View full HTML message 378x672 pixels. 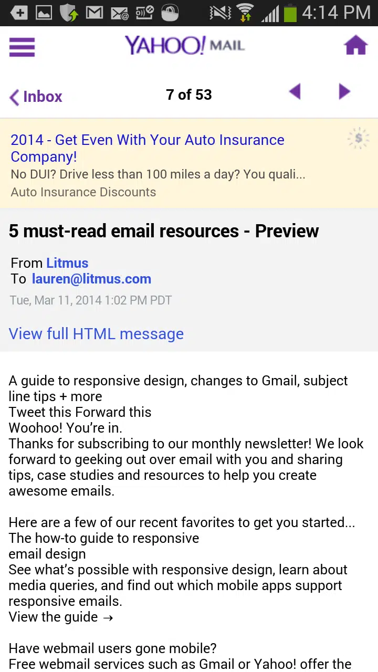[96, 334]
